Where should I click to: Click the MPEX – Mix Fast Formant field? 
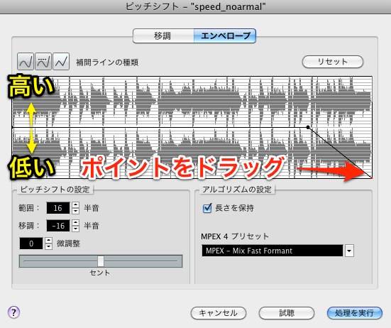(x=272, y=251)
